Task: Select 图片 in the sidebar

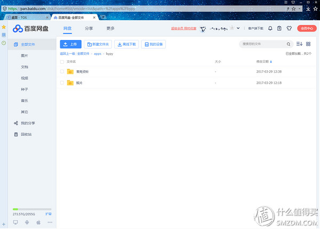Action: (25, 55)
